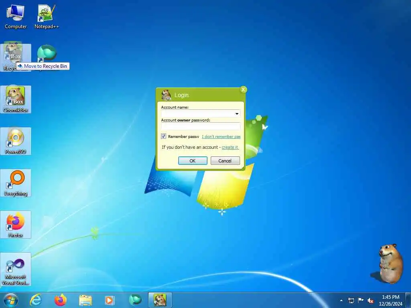Follow the "create it" account link

click(x=230, y=147)
